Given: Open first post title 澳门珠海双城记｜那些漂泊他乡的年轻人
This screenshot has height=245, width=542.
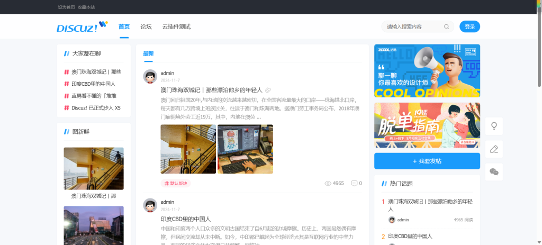Looking at the screenshot, I should click(212, 90).
